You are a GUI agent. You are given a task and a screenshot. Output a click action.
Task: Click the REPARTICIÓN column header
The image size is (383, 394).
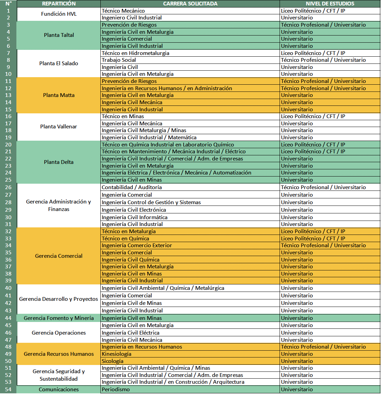click(59, 4)
